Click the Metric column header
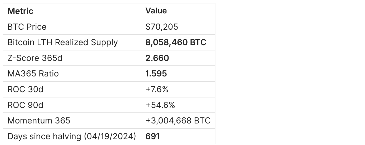This screenshot has height=145, width=365. tap(21, 11)
